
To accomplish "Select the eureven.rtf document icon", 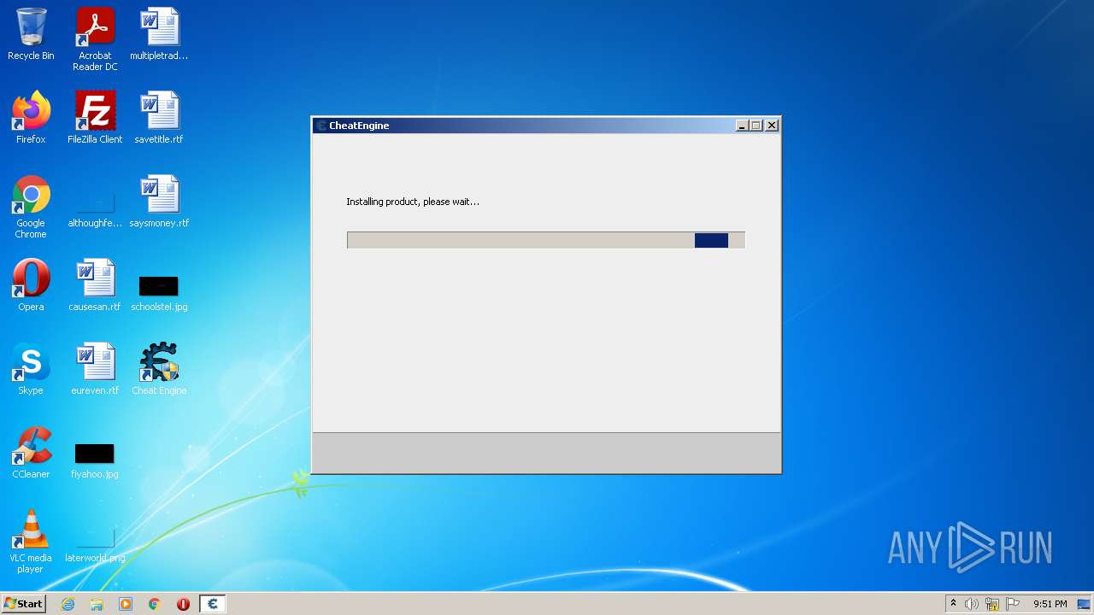I will coord(95,369).
